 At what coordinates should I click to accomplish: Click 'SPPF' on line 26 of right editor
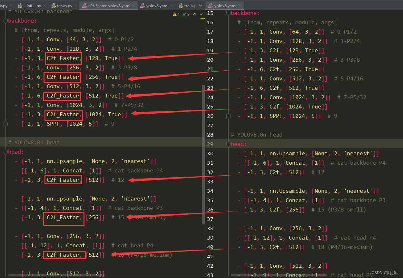(x=276, y=116)
